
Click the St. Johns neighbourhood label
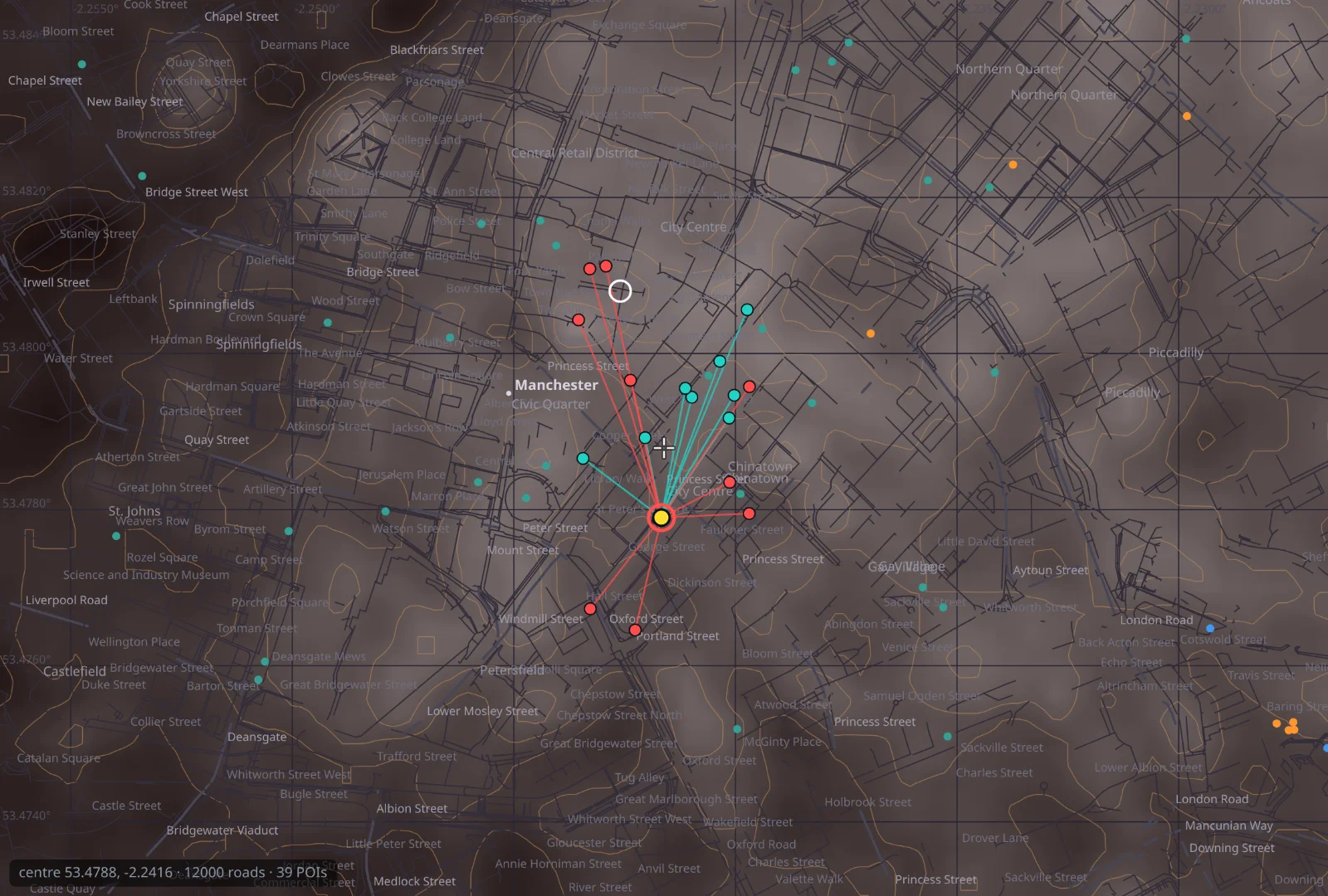coord(134,511)
